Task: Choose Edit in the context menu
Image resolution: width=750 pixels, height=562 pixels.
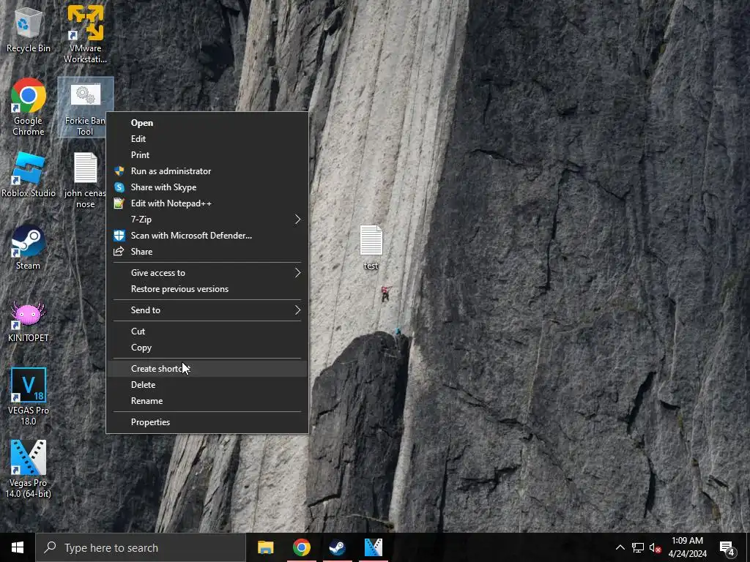Action: [207, 139]
